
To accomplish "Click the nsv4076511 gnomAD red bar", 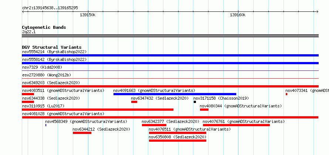I will click(177, 133).
